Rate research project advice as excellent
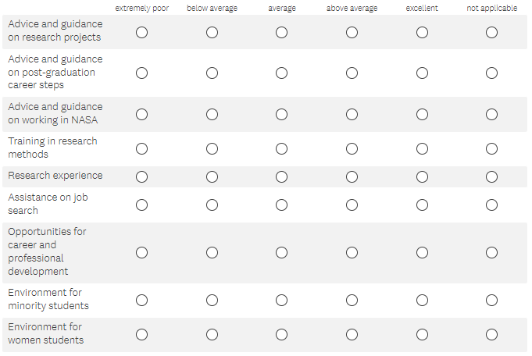This screenshot has height=356, width=532. (422, 33)
